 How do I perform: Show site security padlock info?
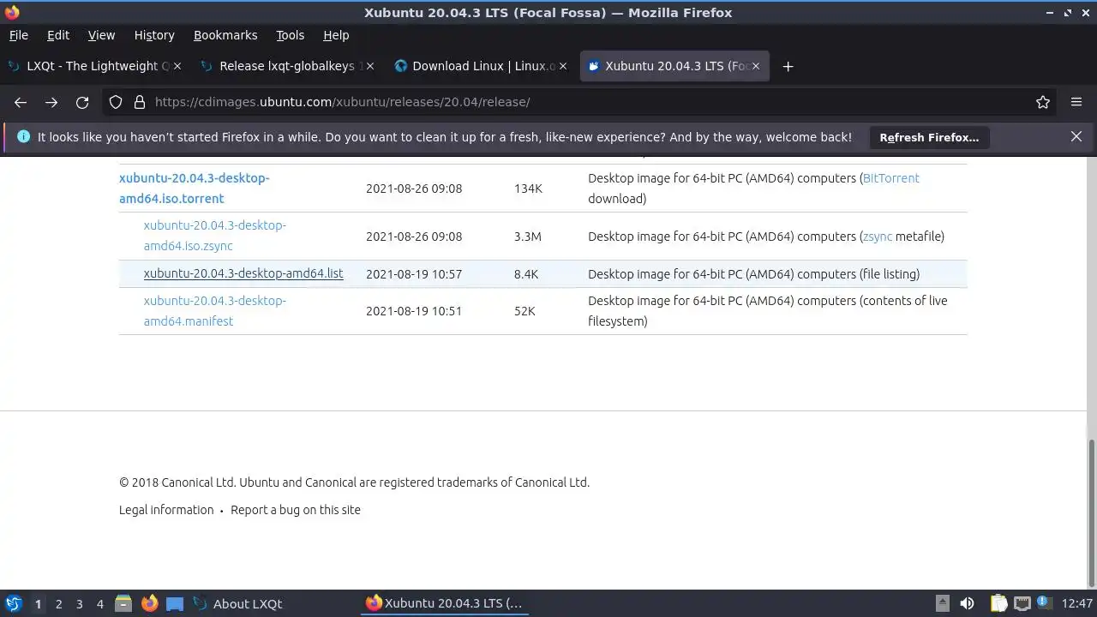tap(140, 102)
